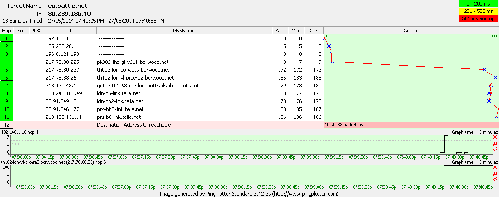Select hop 6 number cell
499x197 pixels.
(6, 77)
